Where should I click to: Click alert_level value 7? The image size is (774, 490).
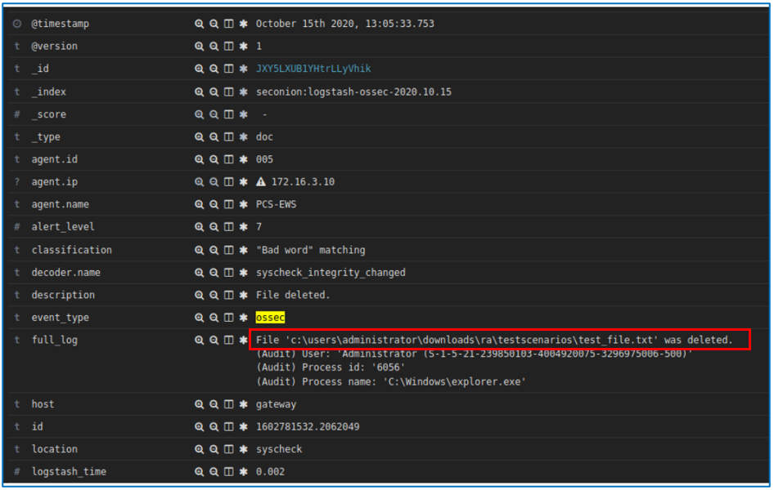(x=259, y=227)
